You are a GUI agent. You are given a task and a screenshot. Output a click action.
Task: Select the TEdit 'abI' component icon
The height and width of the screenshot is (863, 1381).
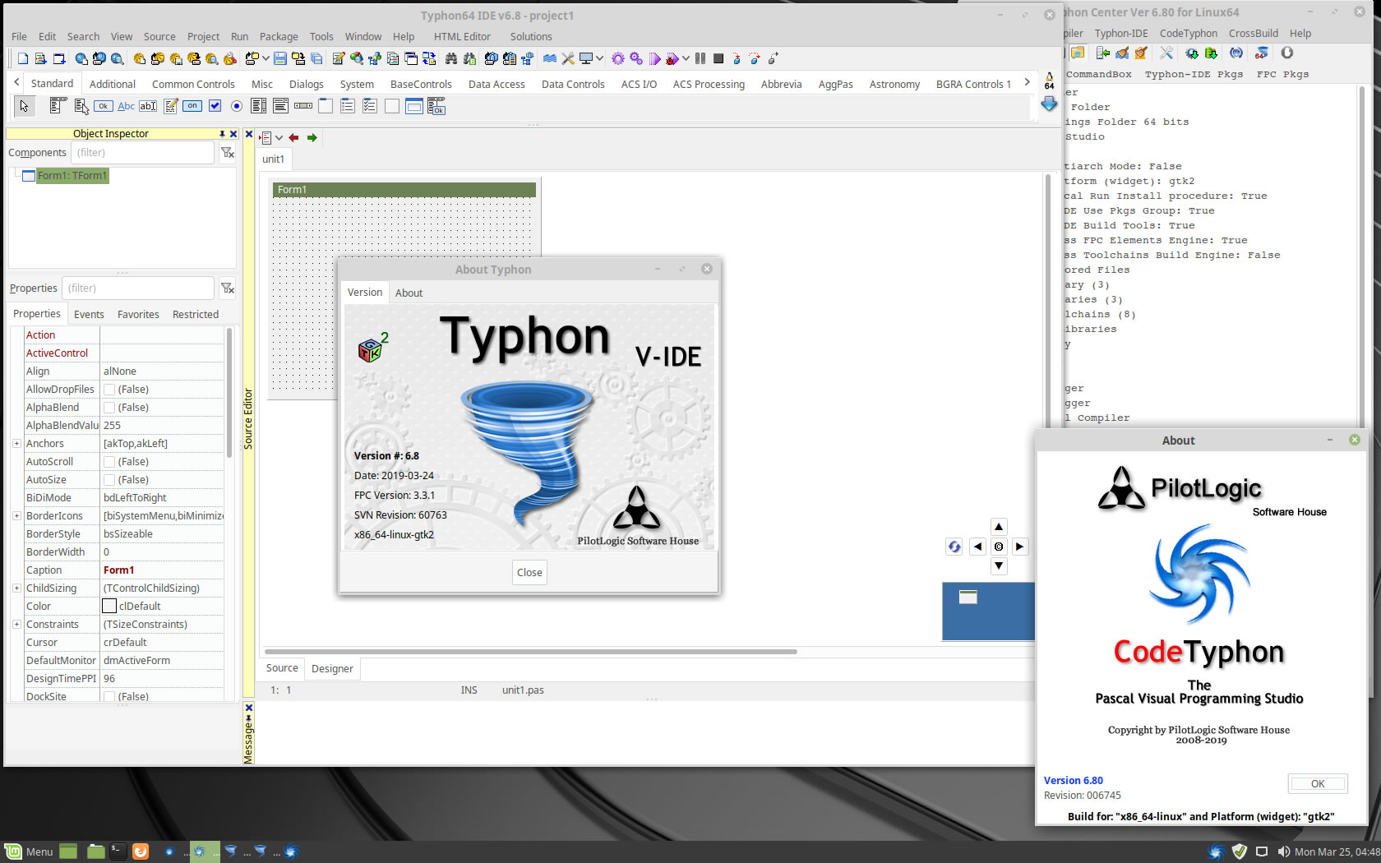tap(148, 105)
